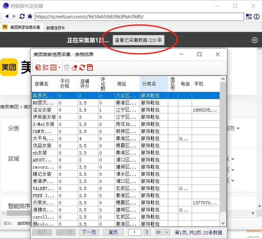Go to the next page with 下一页
Screen dimensions: 262x239
click(x=89, y=232)
